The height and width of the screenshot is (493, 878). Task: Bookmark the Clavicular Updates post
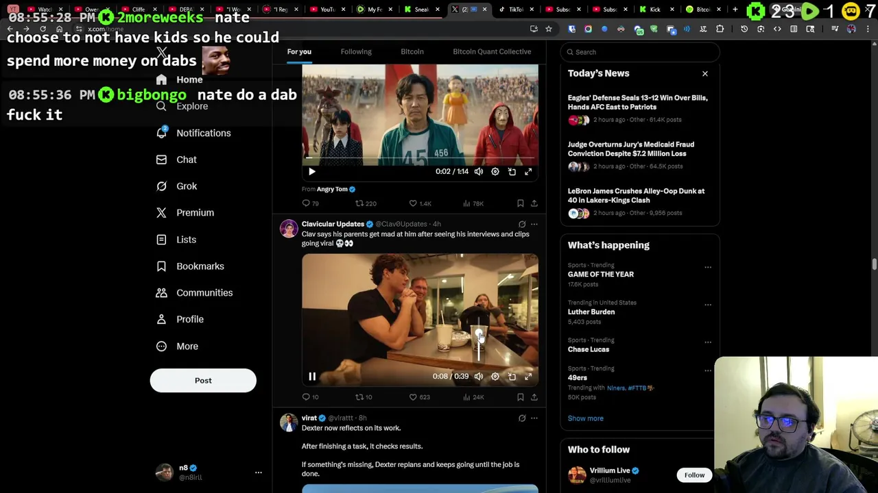pyautogui.click(x=520, y=397)
